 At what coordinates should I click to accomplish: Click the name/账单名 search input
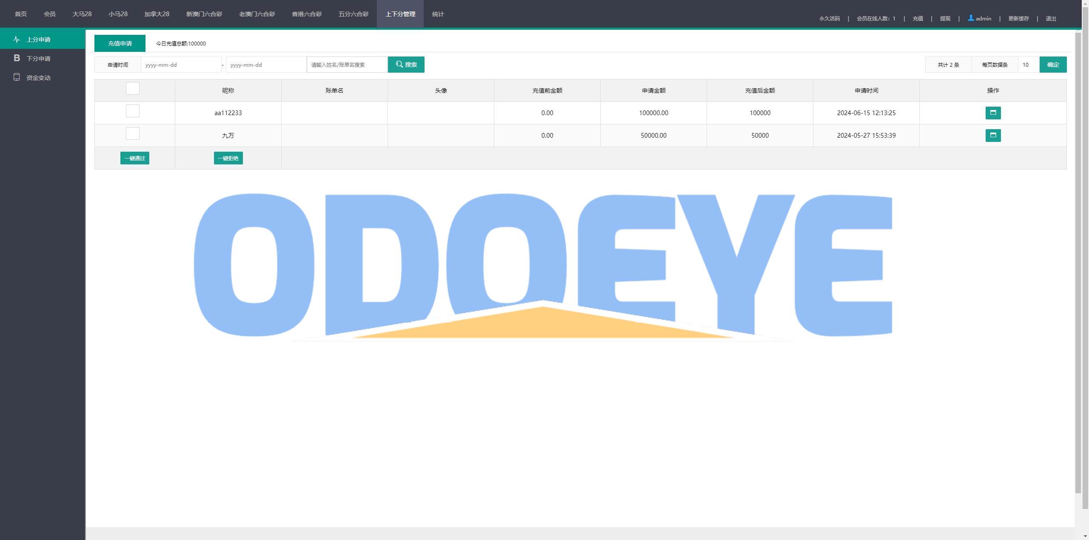tap(347, 65)
